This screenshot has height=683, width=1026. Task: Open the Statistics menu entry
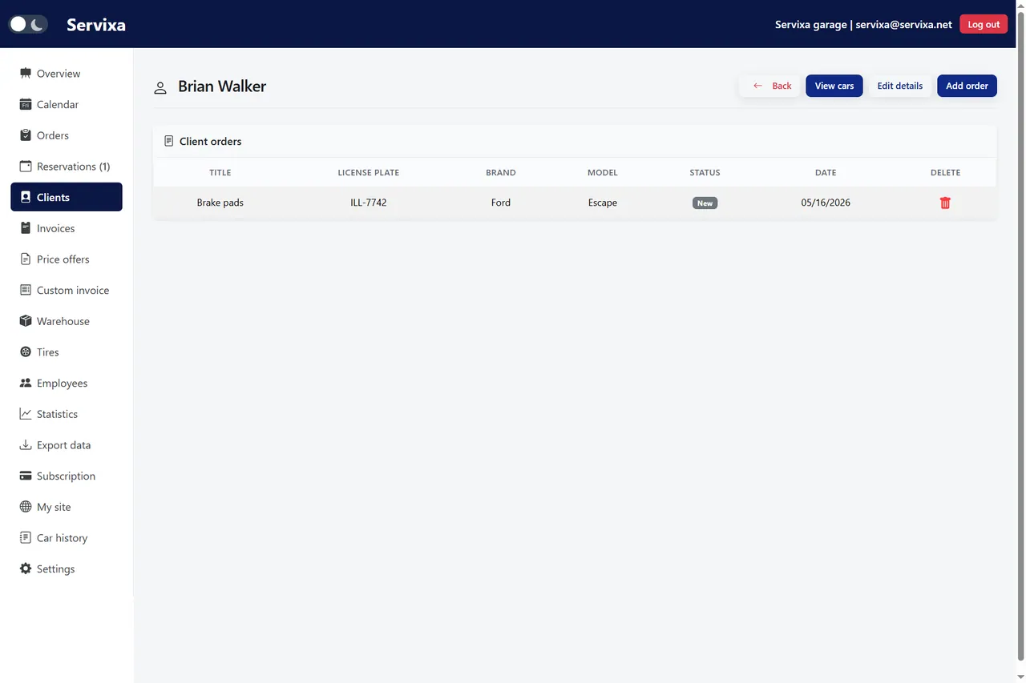pos(67,414)
